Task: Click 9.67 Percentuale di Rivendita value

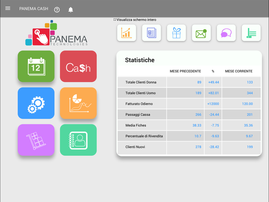Action: pos(249,136)
